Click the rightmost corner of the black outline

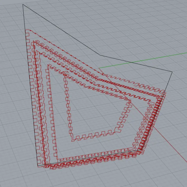pos(172,72)
